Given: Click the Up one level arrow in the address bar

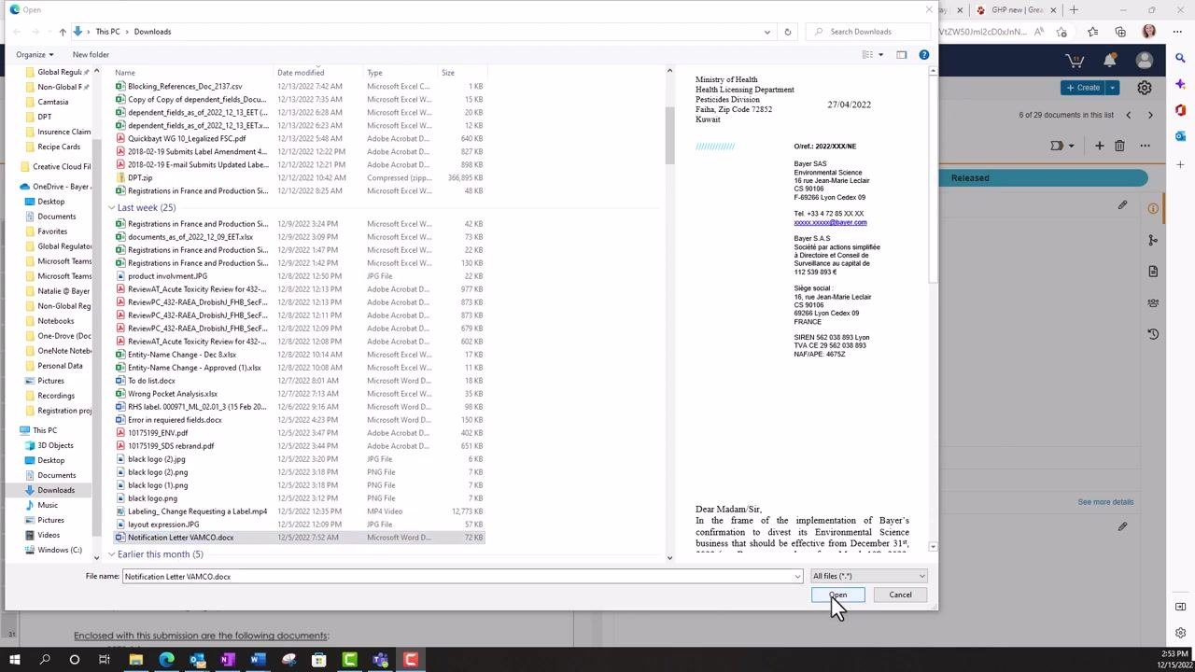Looking at the screenshot, I should coord(63,32).
